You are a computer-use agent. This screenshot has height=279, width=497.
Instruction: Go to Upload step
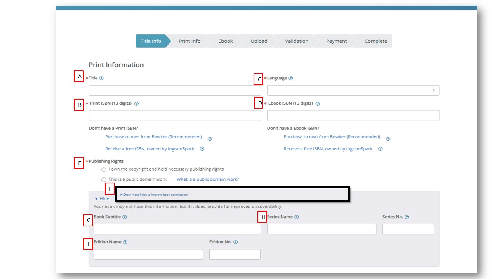pos(259,41)
